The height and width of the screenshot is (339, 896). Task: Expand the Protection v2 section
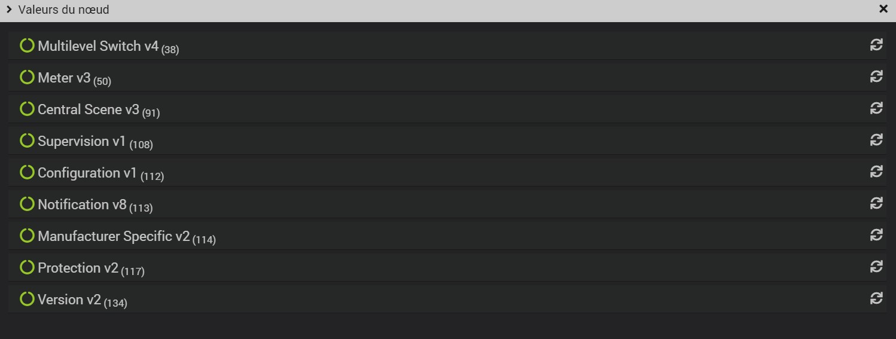(78, 268)
